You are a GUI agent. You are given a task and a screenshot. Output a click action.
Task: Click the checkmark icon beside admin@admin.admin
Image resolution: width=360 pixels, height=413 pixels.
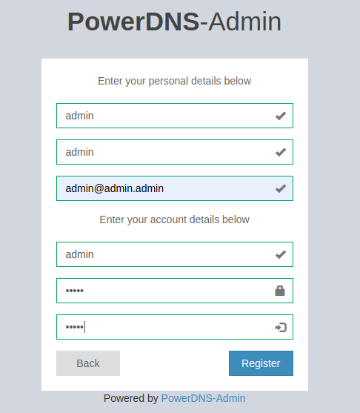tap(281, 188)
